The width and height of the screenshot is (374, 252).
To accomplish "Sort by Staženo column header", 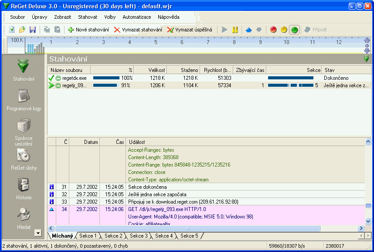I will [x=184, y=70].
